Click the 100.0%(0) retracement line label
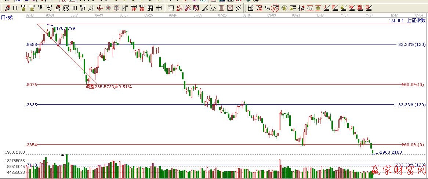Screen dimensions: 428x179 click(x=413, y=85)
